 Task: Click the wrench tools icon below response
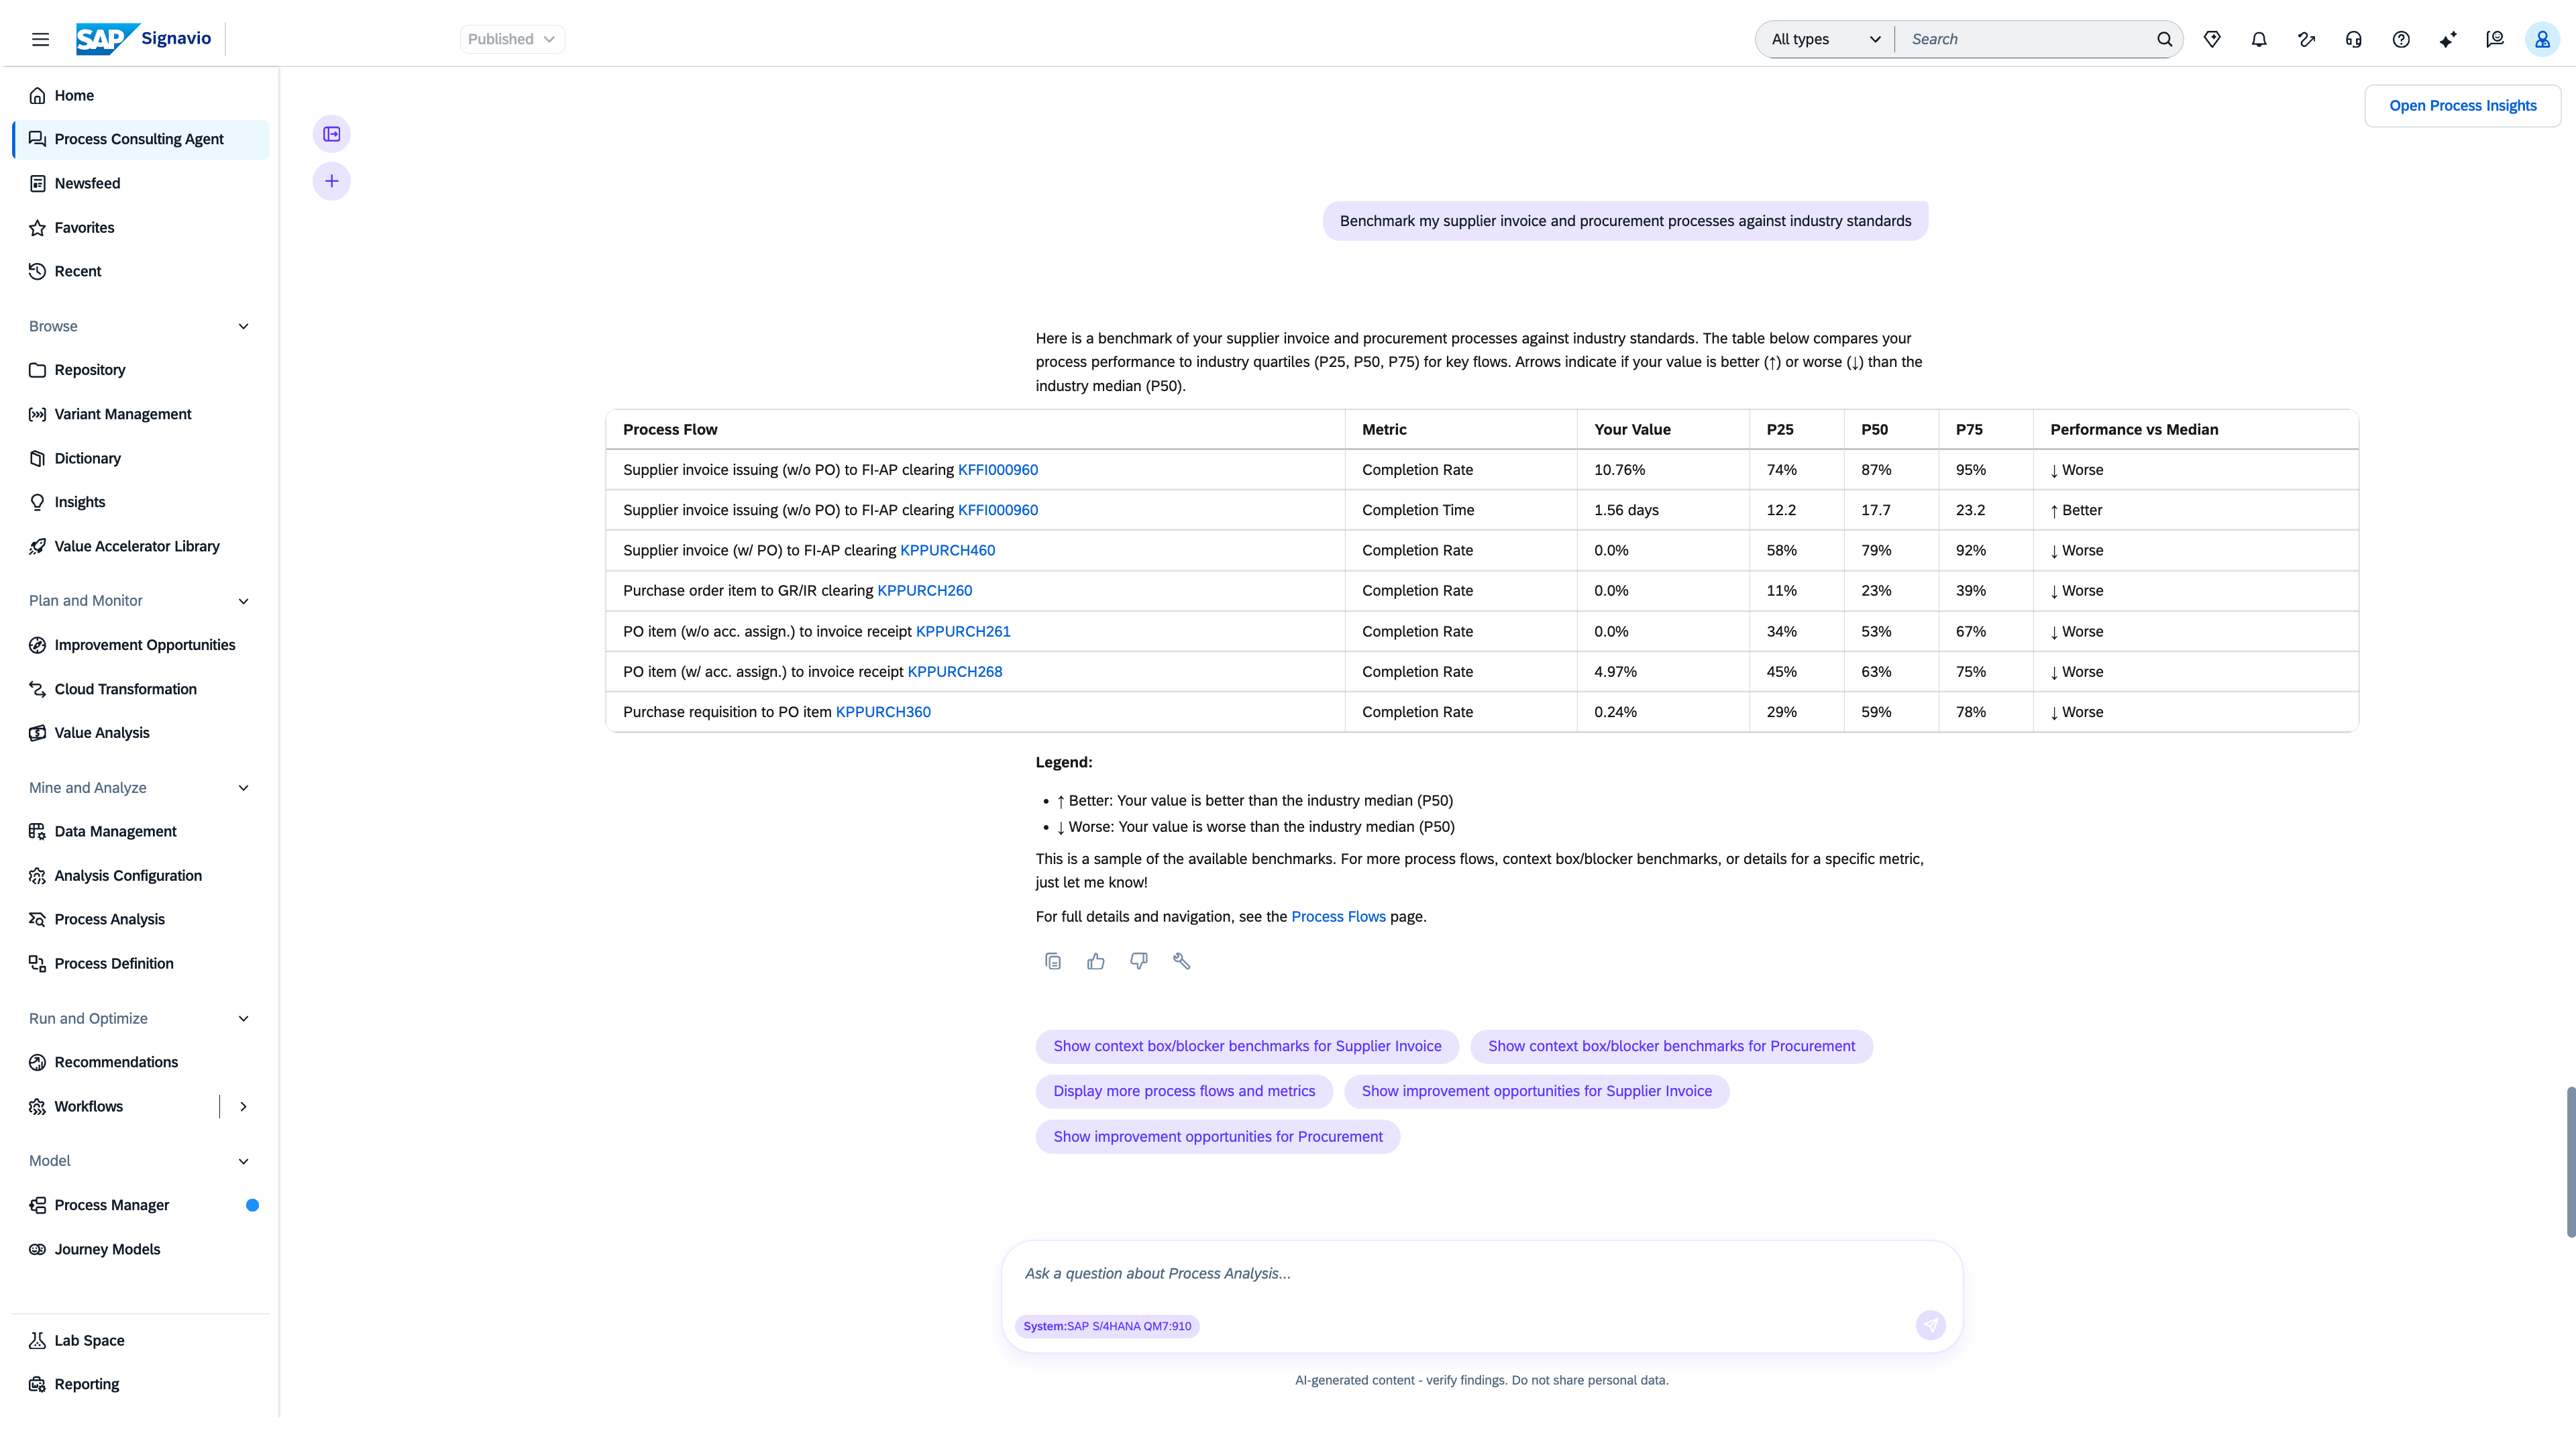[x=1182, y=961]
